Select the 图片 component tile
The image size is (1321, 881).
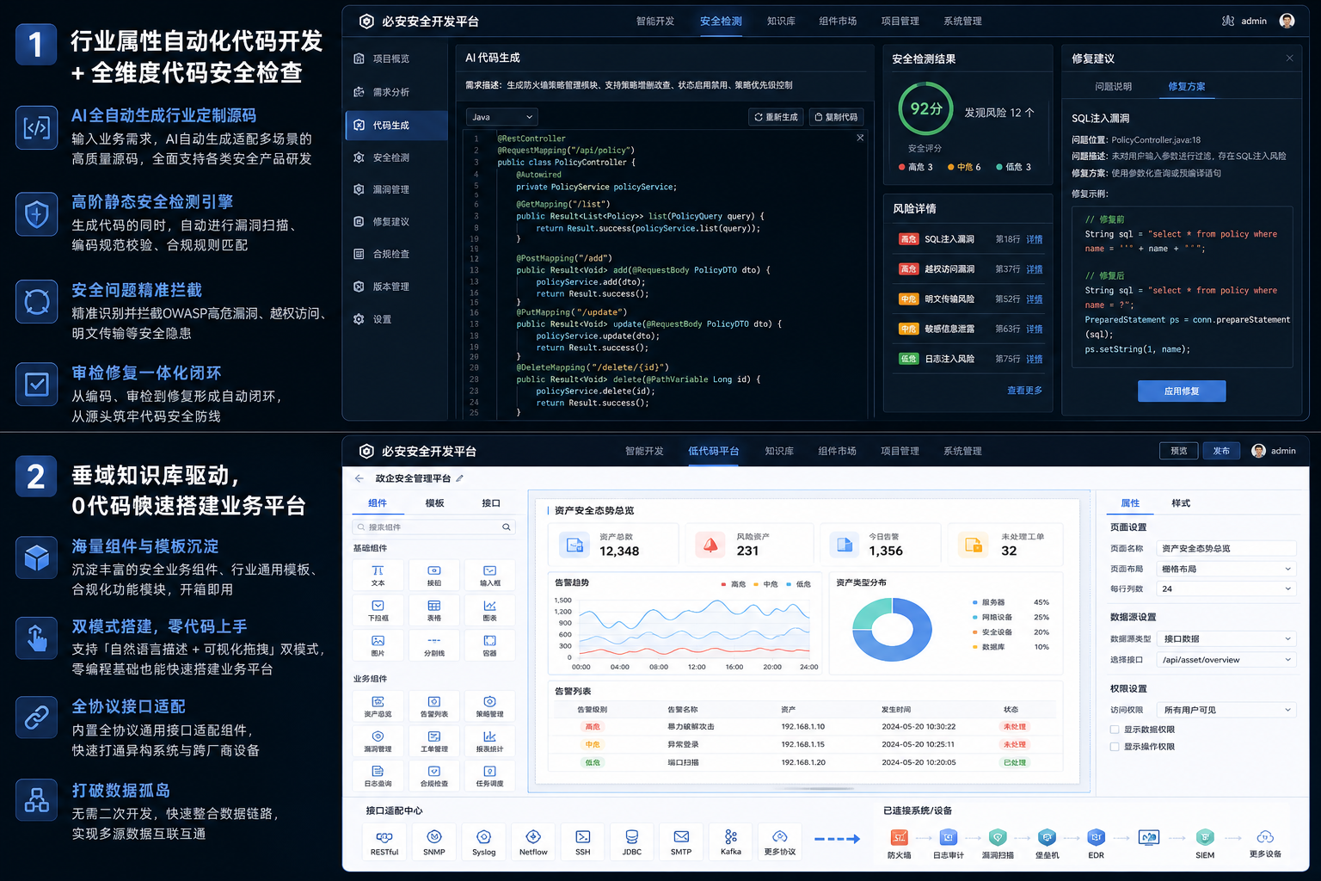[378, 645]
